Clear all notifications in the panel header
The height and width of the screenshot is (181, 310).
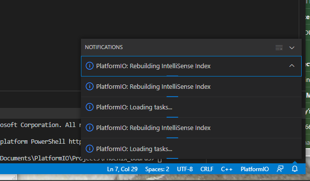279,48
